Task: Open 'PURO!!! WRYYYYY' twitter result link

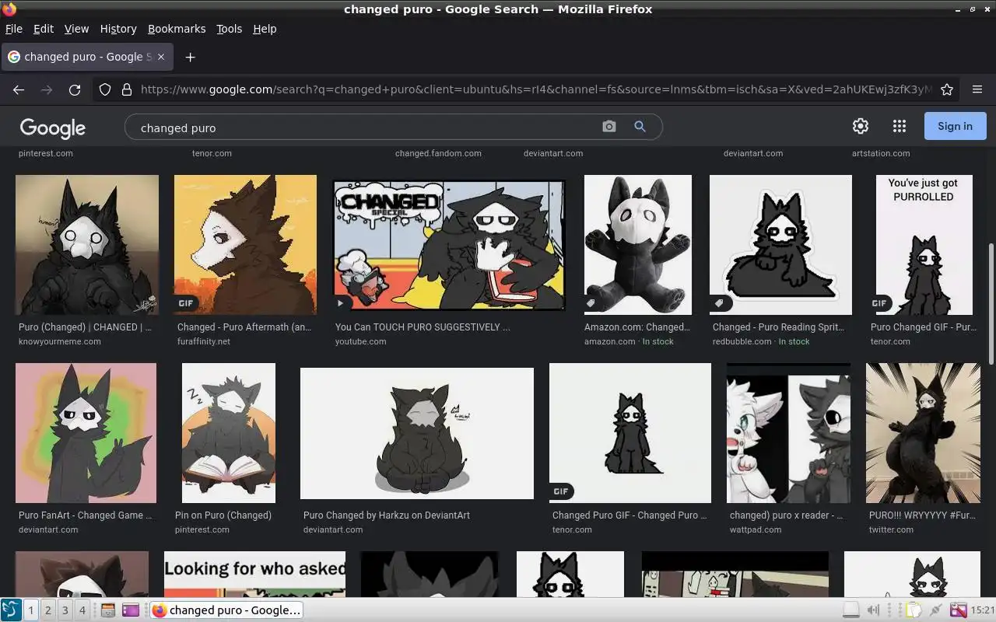Action: [923, 515]
